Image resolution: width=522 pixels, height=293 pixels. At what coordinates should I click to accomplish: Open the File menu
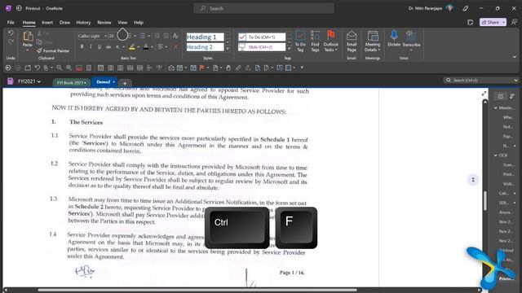point(11,23)
